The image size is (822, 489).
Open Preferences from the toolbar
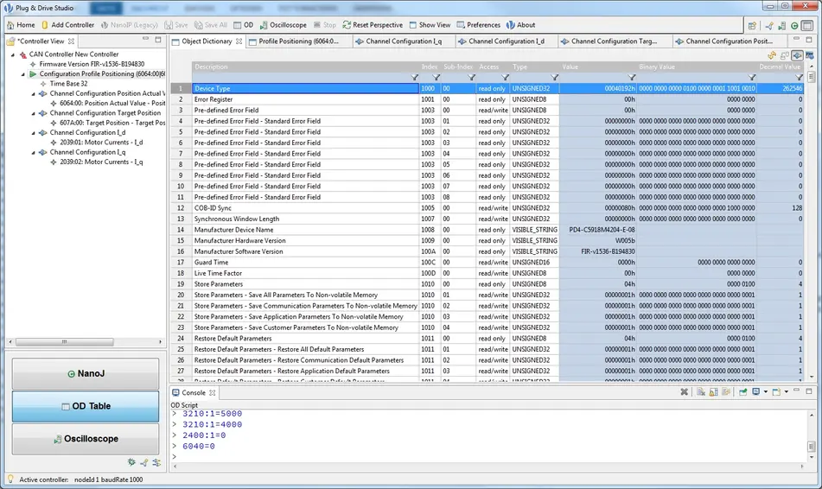[x=478, y=25]
